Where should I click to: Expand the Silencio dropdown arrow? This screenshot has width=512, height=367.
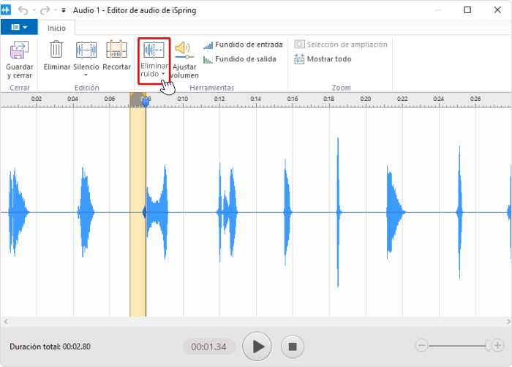[86, 75]
